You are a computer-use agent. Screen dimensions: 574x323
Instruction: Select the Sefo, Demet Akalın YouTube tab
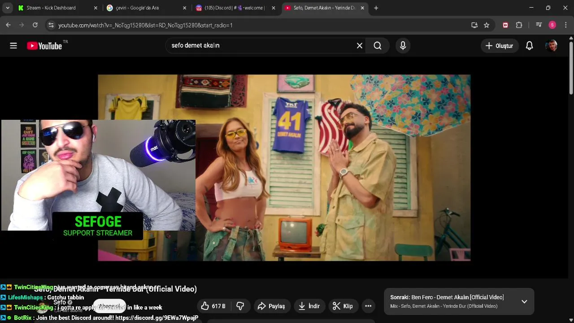[x=325, y=8]
